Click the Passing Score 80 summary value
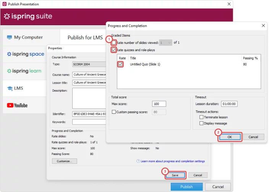 coord(92,154)
